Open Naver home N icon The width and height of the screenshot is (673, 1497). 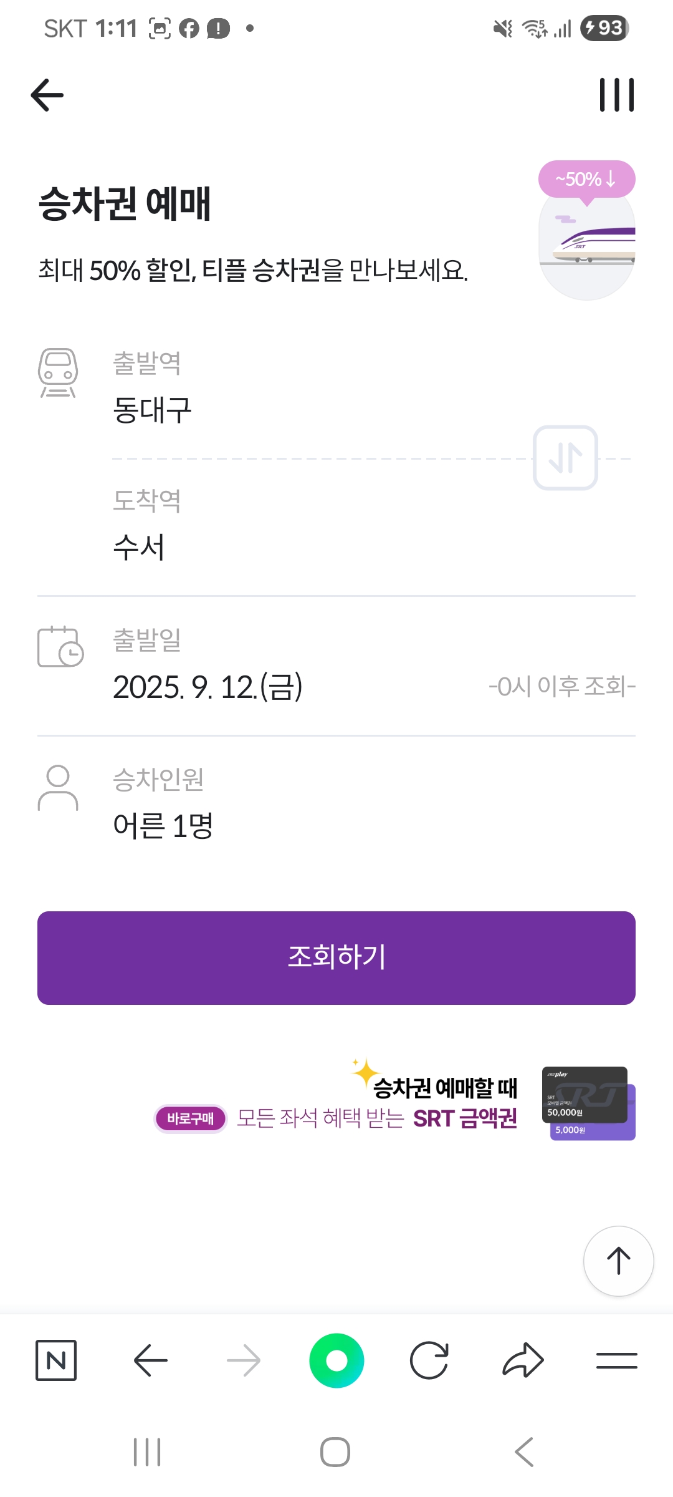coord(56,1360)
